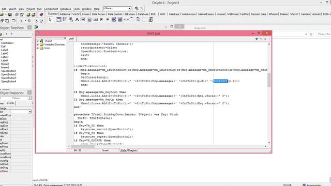Select the Unit1 editor tab

coord(71,39)
